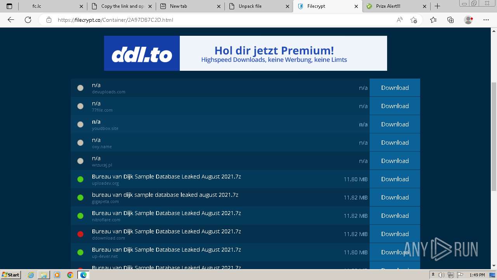Screen dimensions: 497x280
Task: Activate Read aloud icon in address bar
Action: pos(400,20)
